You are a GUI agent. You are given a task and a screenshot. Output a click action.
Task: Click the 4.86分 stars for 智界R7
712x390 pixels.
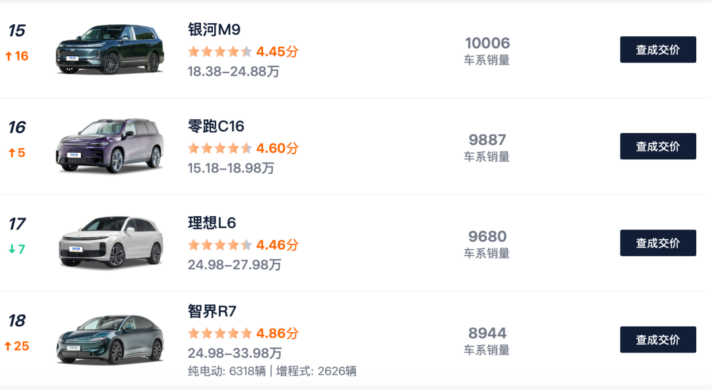[243, 333]
